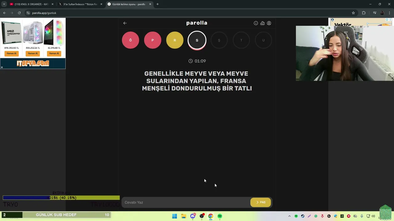The image size is (394, 221).
Task: Click the volume speaker icon in system tray
Action: coord(373,216)
